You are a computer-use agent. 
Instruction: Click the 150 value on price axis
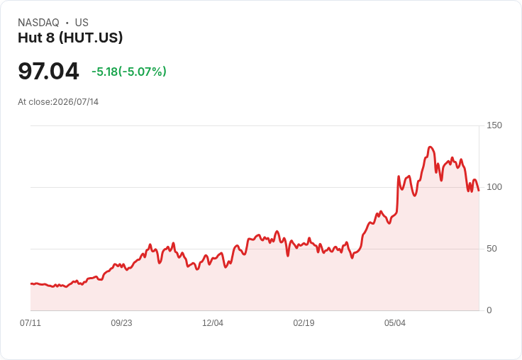[494, 125]
